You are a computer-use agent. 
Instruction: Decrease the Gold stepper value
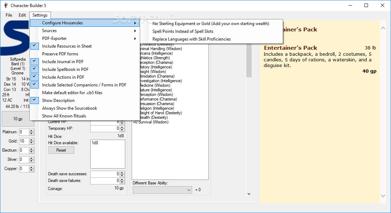click(x=31, y=143)
